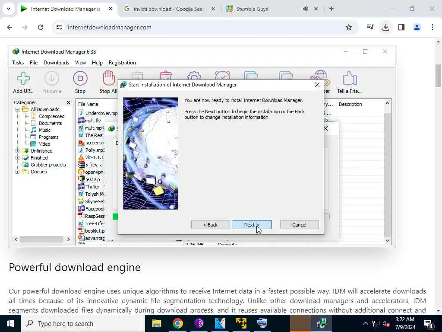Click the Stop toolbar icon
Screen dimensions: 442x332
[80, 79]
